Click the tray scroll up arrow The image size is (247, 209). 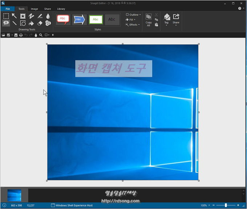click(x=244, y=191)
